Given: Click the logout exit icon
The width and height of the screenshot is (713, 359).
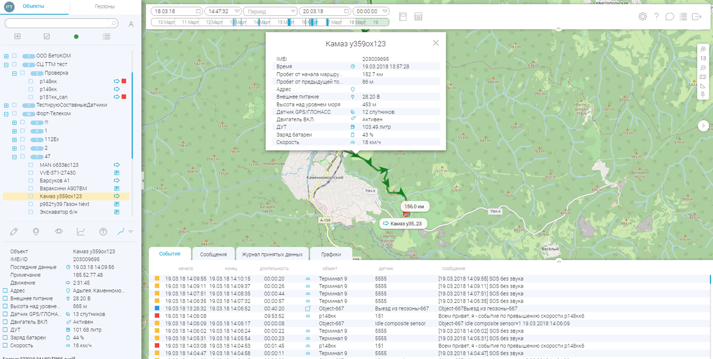Looking at the screenshot, I should (x=697, y=16).
